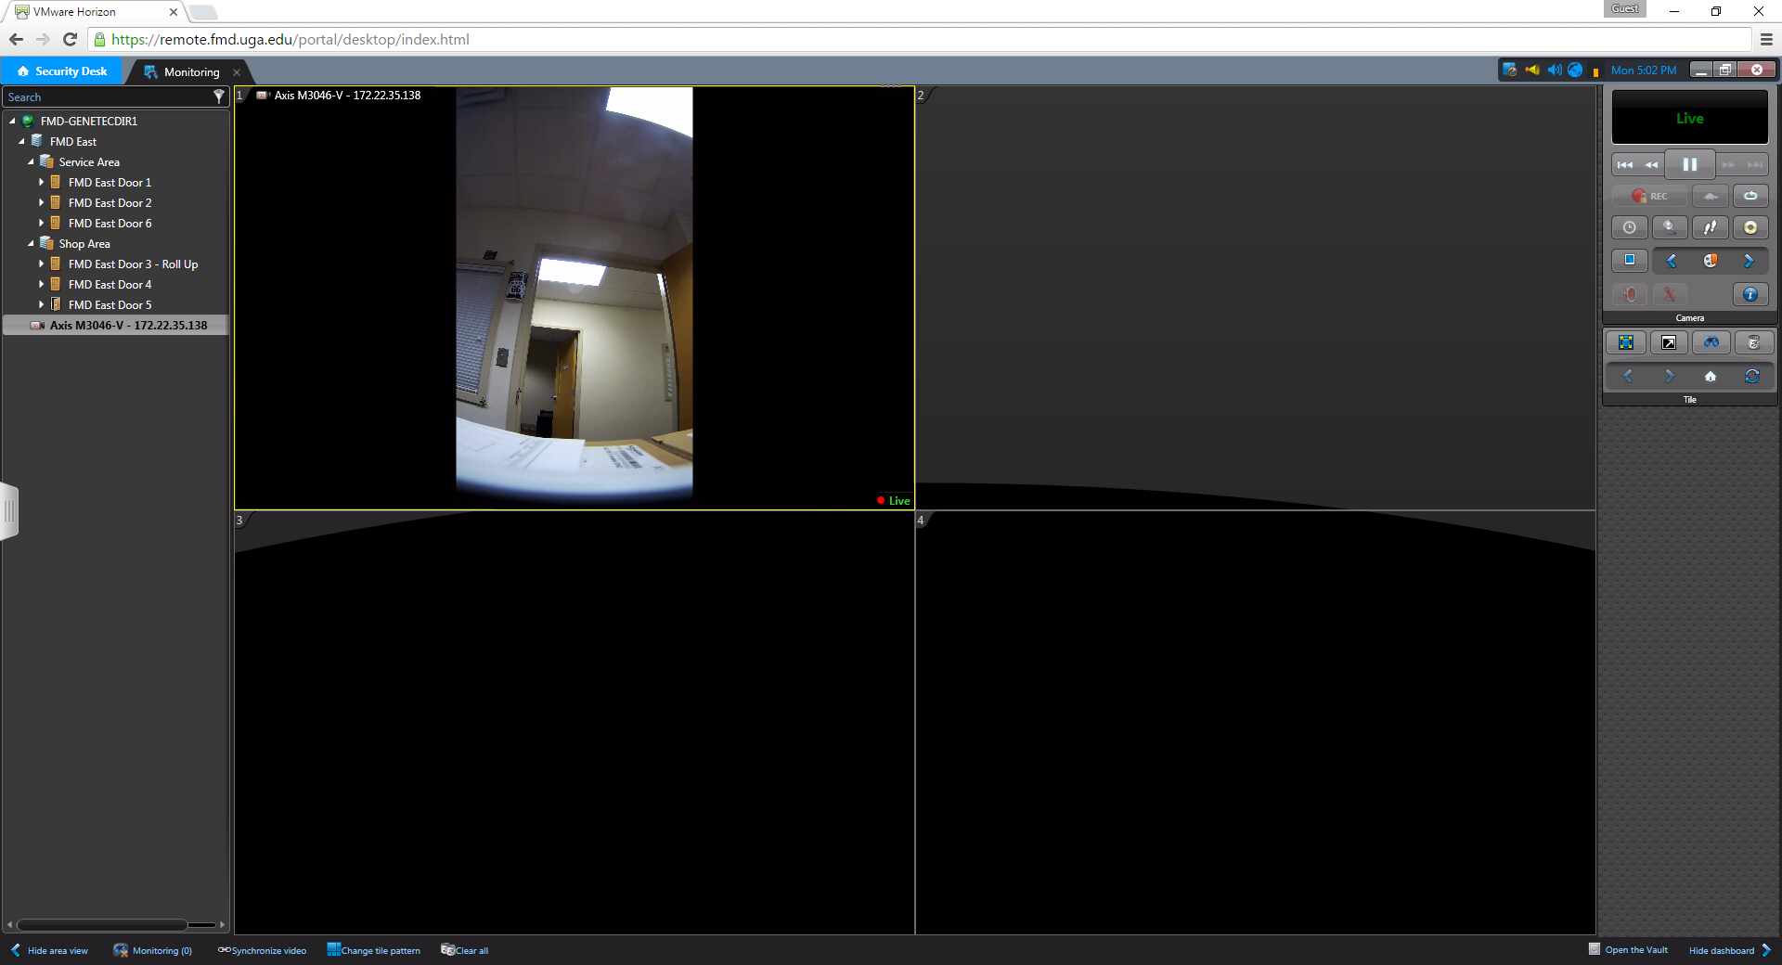Click the loop playback icon

[1750, 196]
